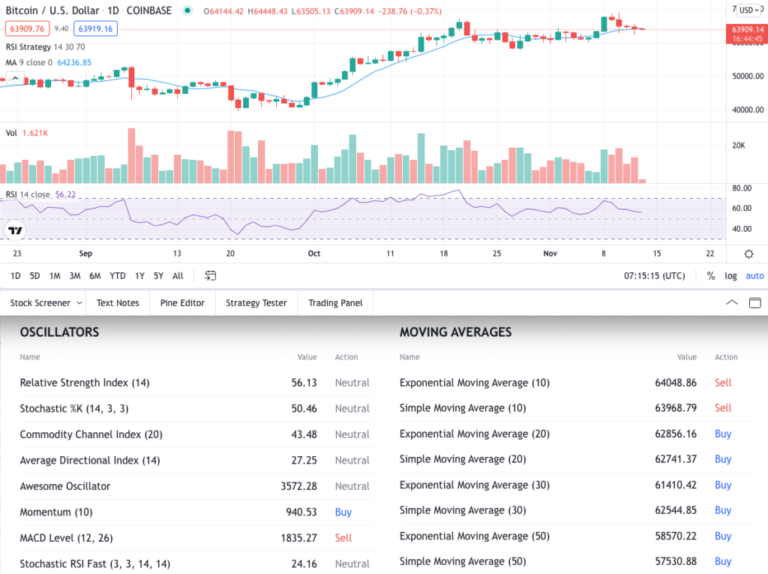Viewport: 768px width, 574px height.
Task: Click the OSCILLATORS heading
Action: 59,332
